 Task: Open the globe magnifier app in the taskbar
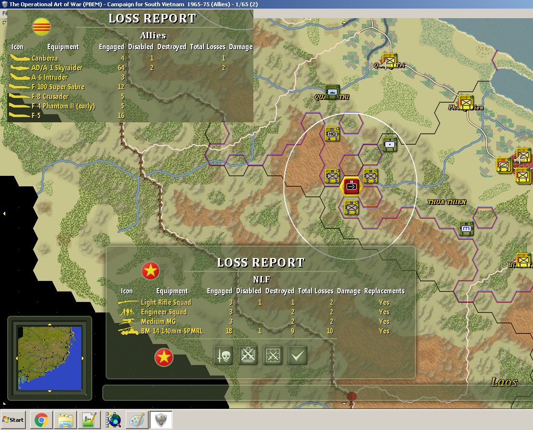tap(114, 420)
